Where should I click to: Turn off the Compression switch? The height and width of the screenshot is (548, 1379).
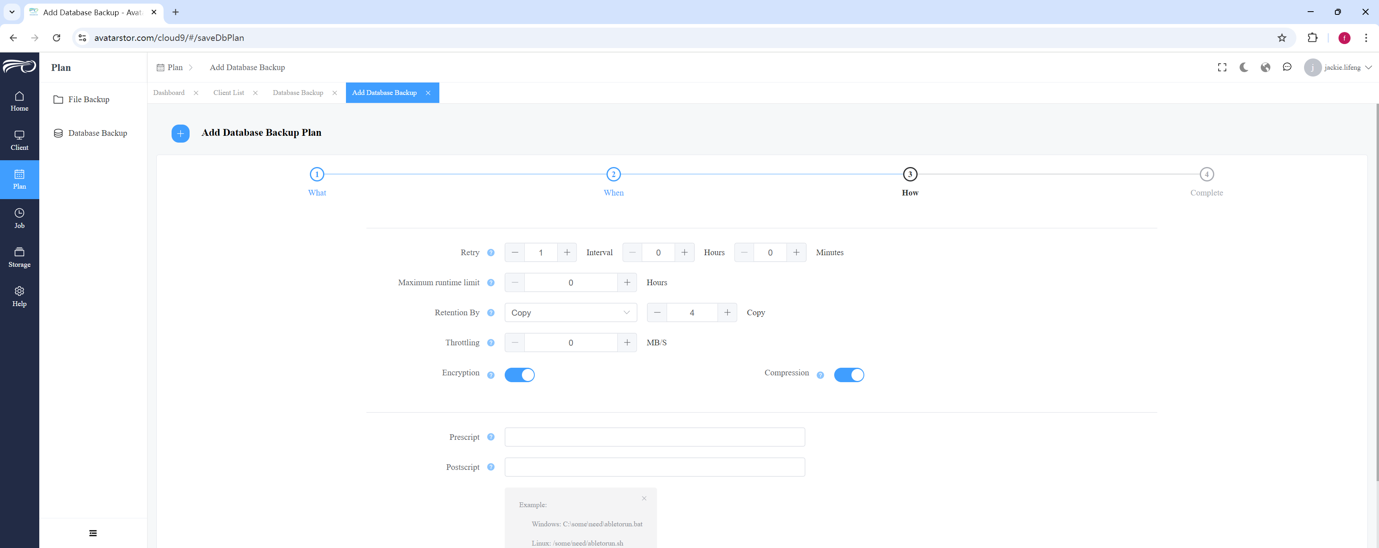point(849,375)
